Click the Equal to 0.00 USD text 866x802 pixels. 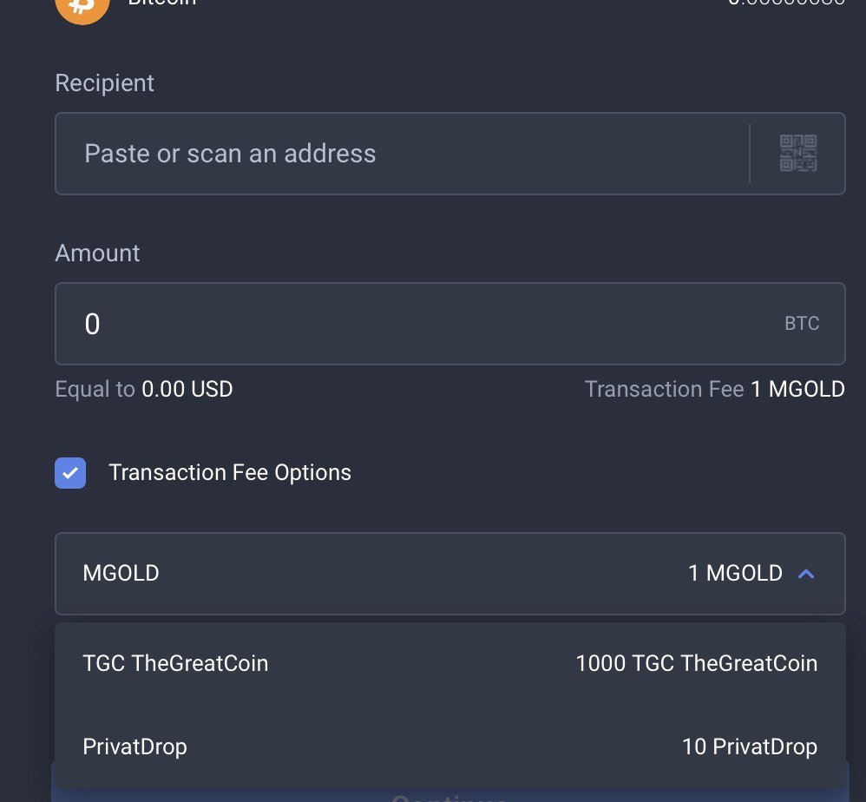pos(143,389)
